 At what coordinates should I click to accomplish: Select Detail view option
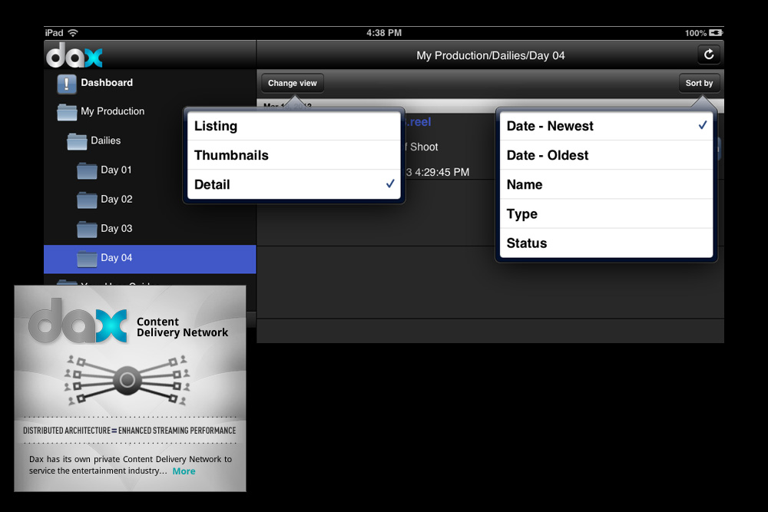pyautogui.click(x=294, y=184)
